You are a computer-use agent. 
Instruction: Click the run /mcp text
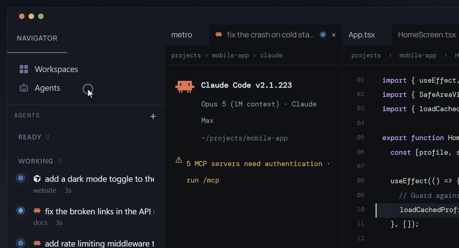click(203, 180)
